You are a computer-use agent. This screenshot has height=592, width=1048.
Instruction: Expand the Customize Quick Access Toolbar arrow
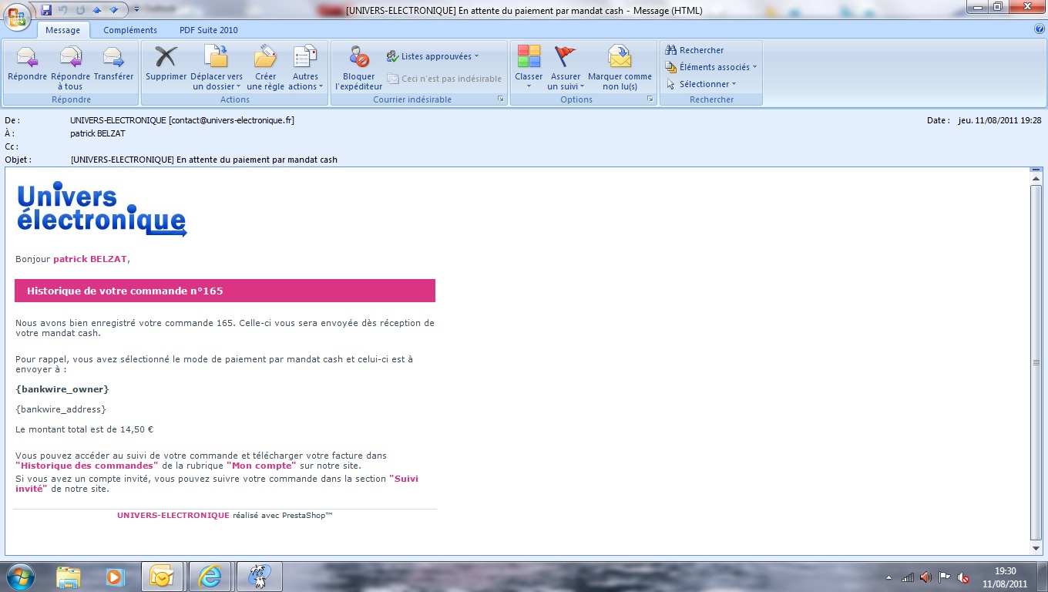coord(136,10)
